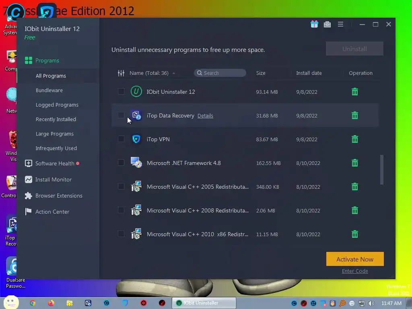The width and height of the screenshot is (412, 309).
Task: Click the Enter Code link
Action: point(355,271)
